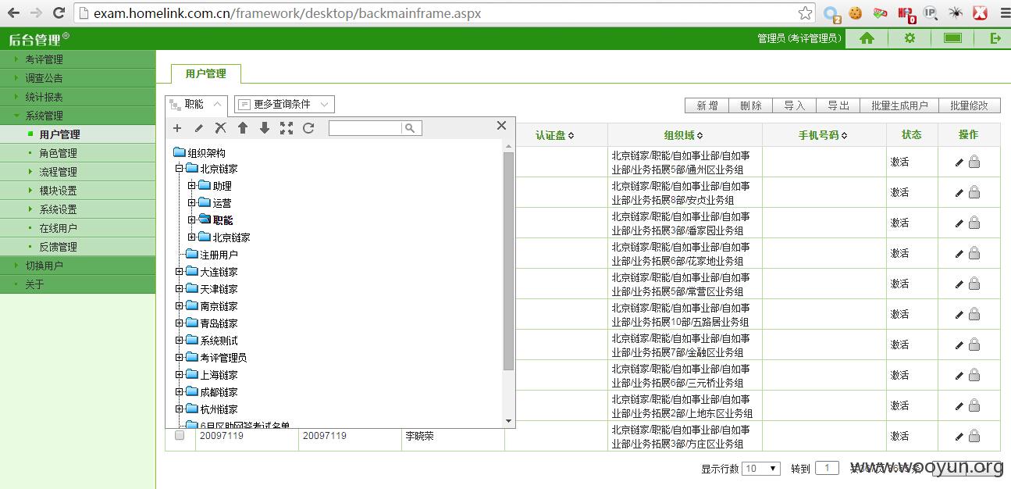Click the 批量生成用户 button
Image resolution: width=1011 pixels, height=489 pixels.
pos(899,105)
